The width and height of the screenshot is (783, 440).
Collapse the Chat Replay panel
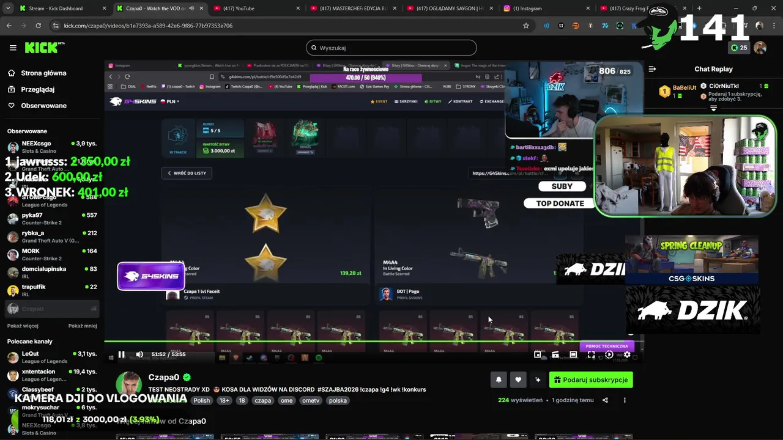pos(652,69)
